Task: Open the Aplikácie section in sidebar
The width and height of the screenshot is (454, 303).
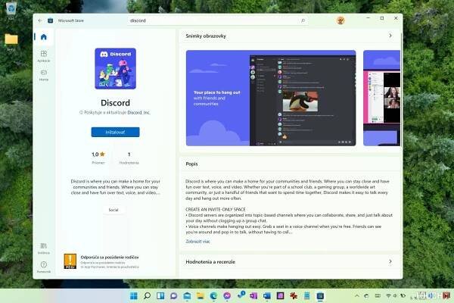Action: [44, 55]
